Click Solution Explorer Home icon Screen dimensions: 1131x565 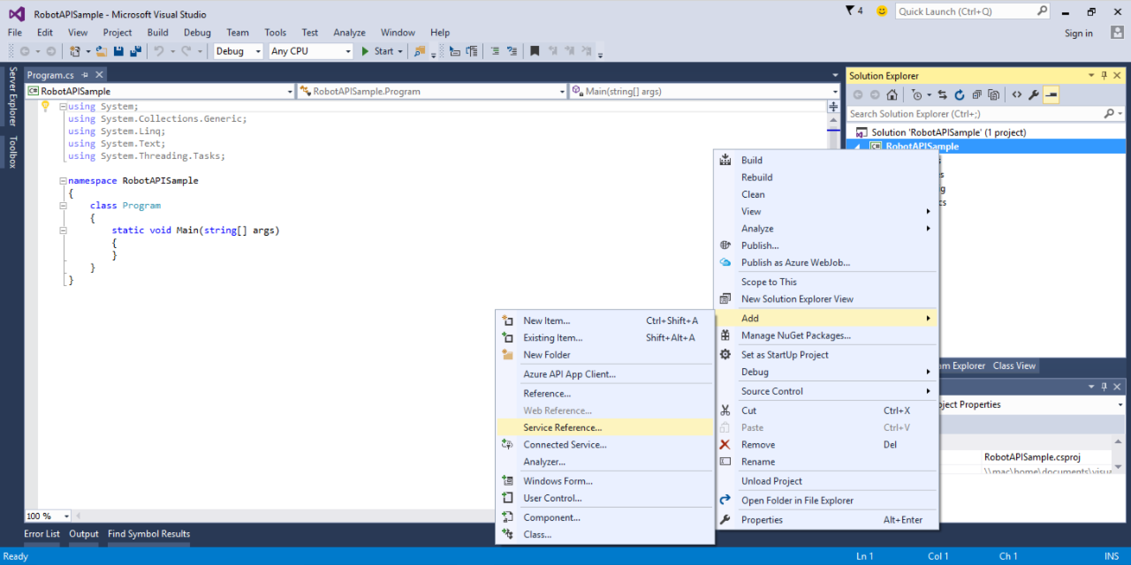coord(892,95)
